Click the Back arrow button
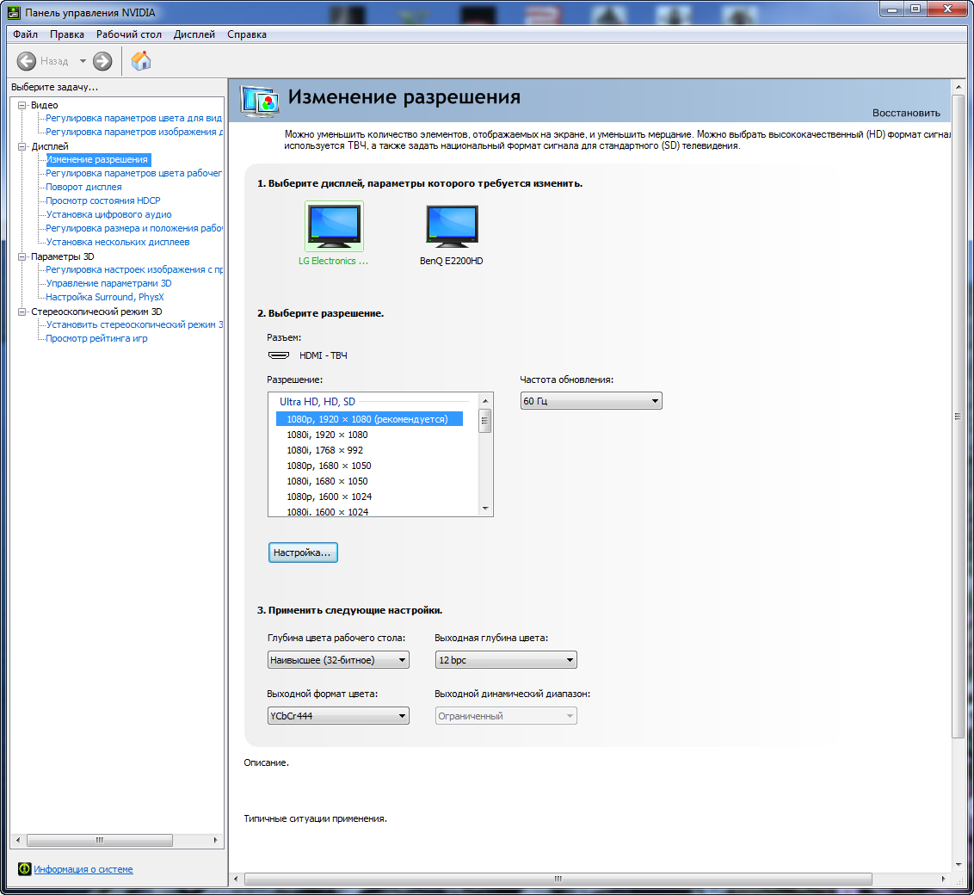Screen dimensions: 974x895 click(x=27, y=61)
